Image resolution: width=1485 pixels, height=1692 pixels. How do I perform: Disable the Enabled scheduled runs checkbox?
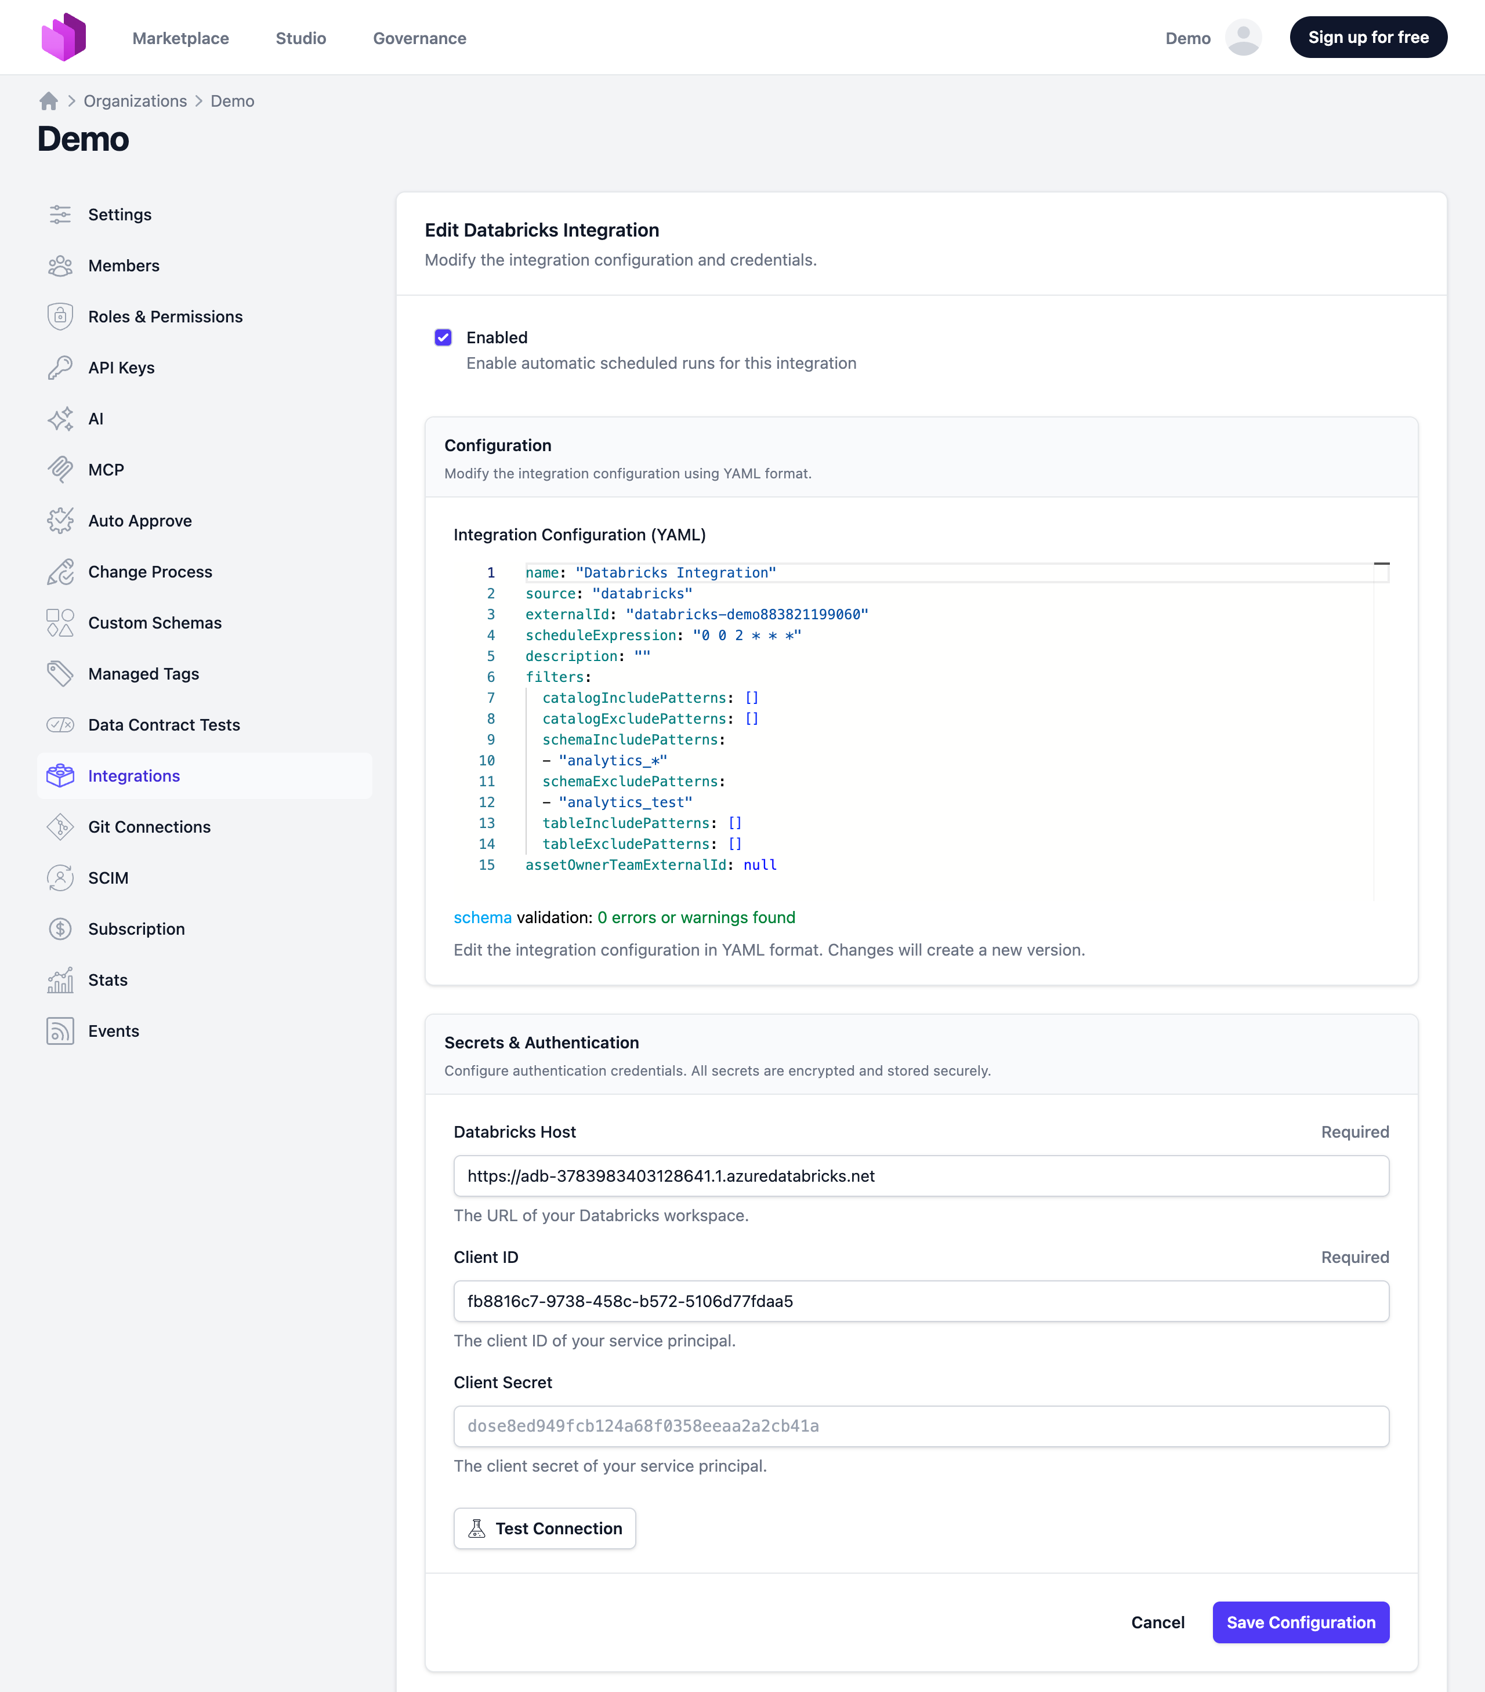[x=444, y=337]
